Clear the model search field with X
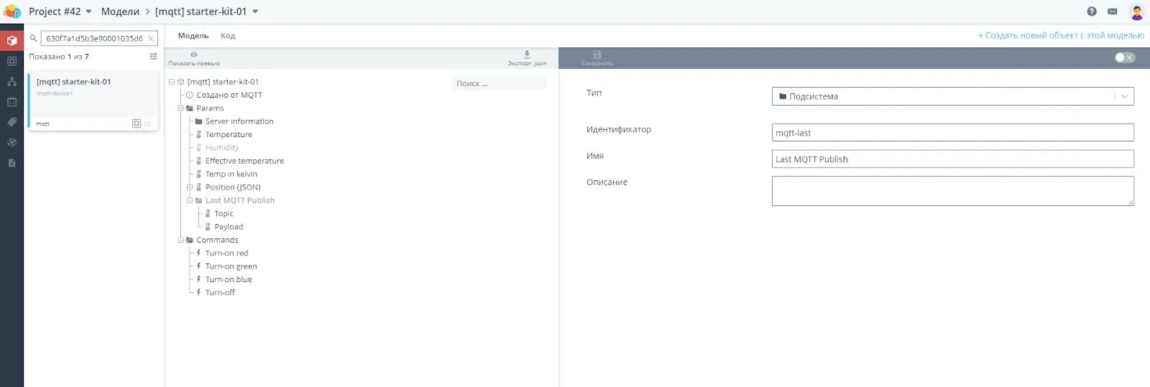This screenshot has height=387, width=1150. [150, 39]
